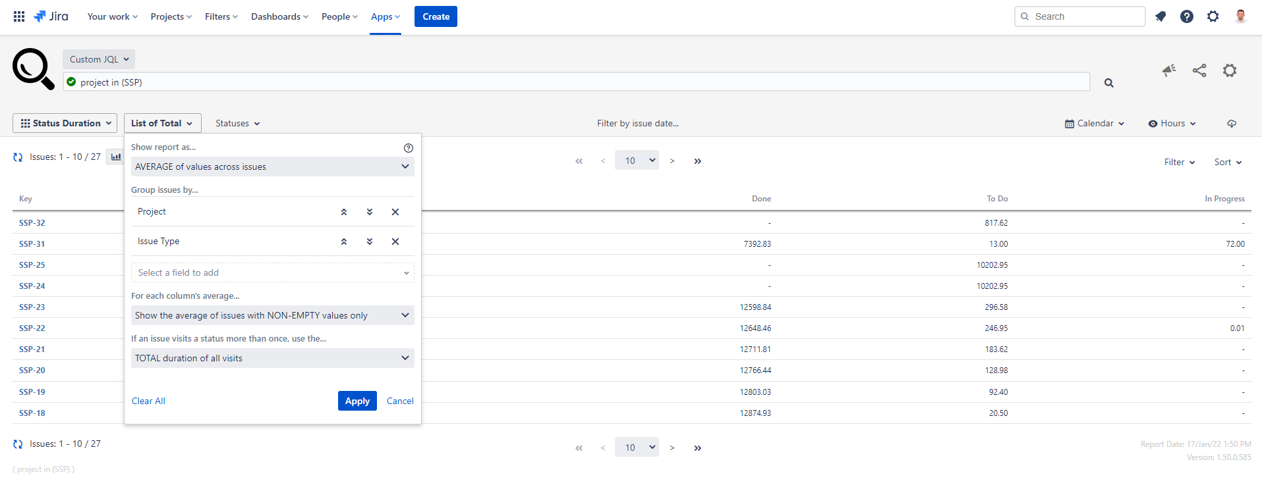This screenshot has height=487, width=1262.
Task: Expand the 'AVERAGE of values across issues' dropdown
Action: (272, 167)
